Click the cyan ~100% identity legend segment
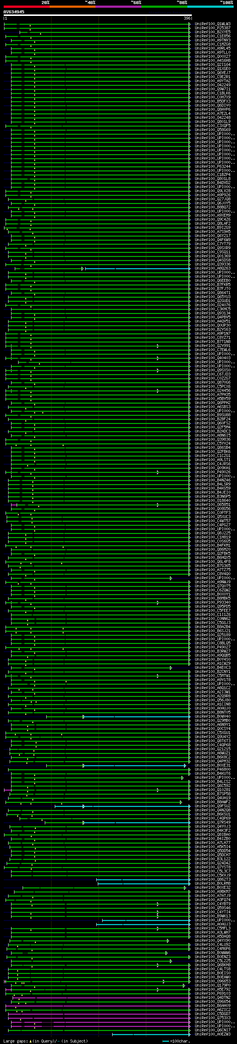This screenshot has width=237, height=1044. coord(210,7)
